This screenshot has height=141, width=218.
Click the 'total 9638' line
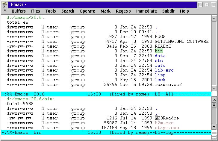click(x=20, y=104)
